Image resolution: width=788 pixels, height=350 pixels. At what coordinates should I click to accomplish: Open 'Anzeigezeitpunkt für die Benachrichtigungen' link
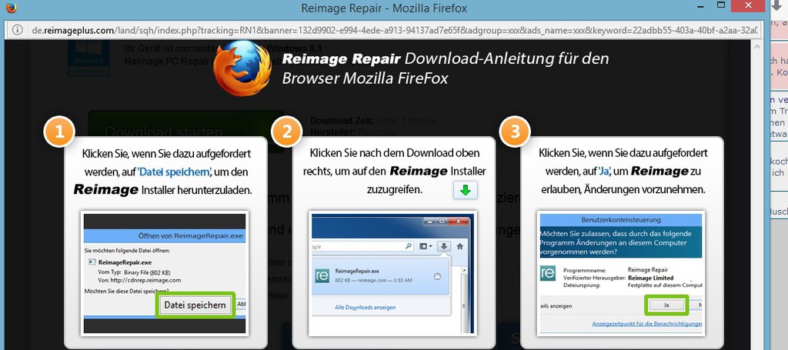[646, 324]
